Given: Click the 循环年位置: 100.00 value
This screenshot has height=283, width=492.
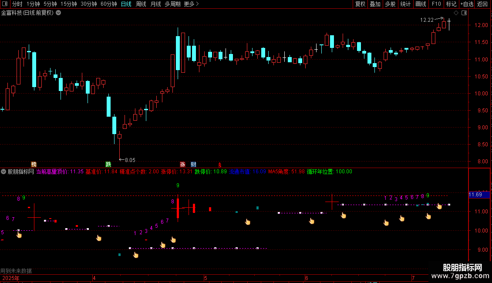Looking at the screenshot, I should (x=330, y=172).
